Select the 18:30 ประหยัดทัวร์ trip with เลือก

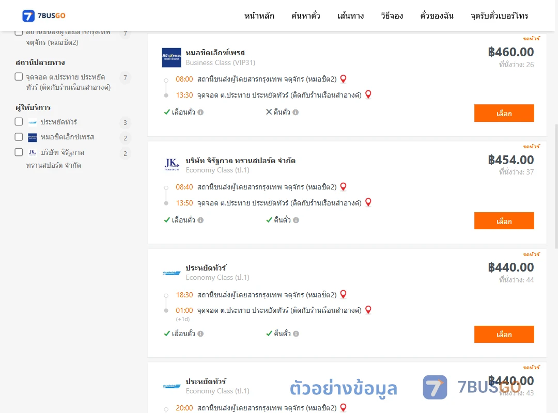click(x=504, y=335)
